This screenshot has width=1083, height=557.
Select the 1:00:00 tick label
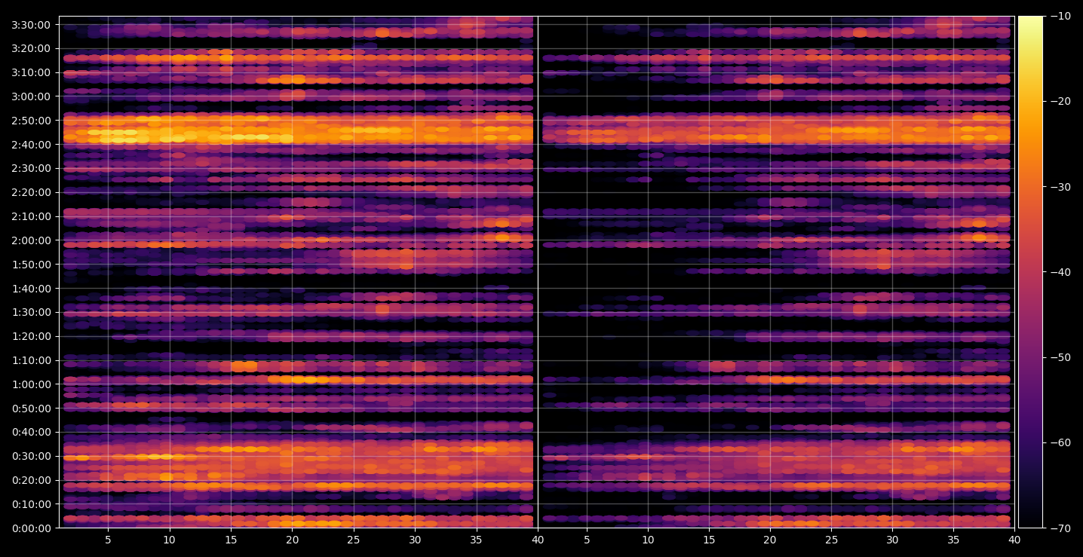(x=32, y=384)
